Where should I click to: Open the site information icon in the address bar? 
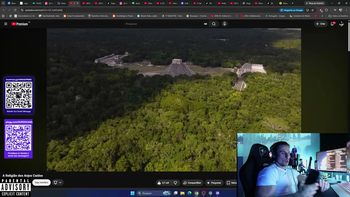point(22,10)
